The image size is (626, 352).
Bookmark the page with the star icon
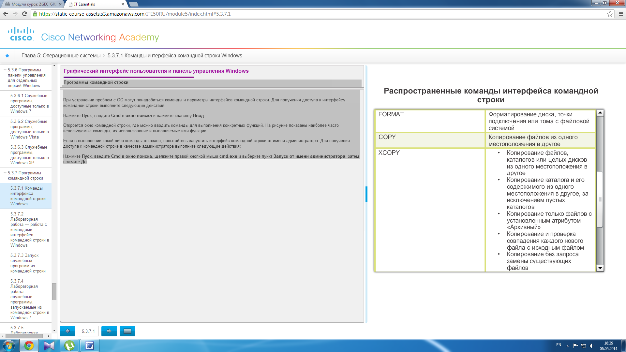(610, 14)
